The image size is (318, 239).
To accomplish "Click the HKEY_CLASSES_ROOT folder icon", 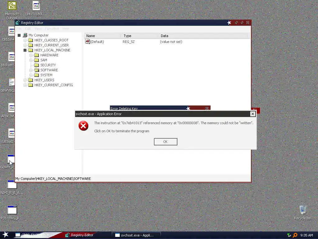I will point(31,40).
